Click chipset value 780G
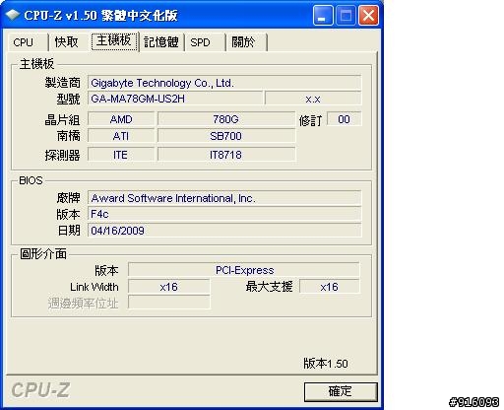Image resolution: width=504 pixels, height=410 pixels. point(226,119)
